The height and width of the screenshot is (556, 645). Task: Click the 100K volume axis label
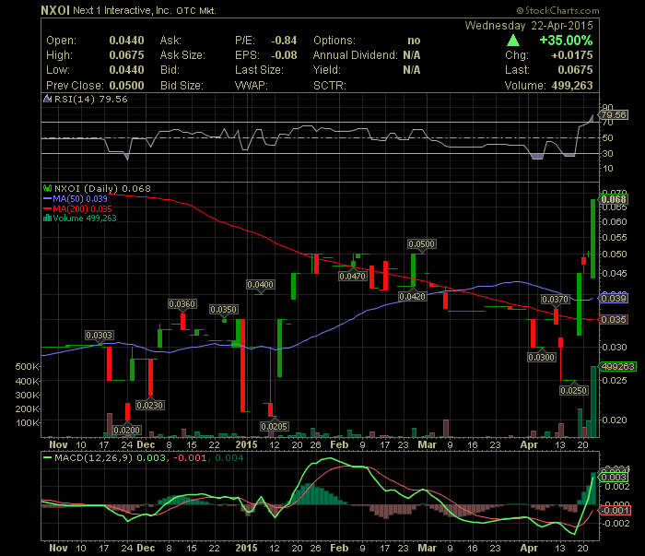pyautogui.click(x=27, y=422)
